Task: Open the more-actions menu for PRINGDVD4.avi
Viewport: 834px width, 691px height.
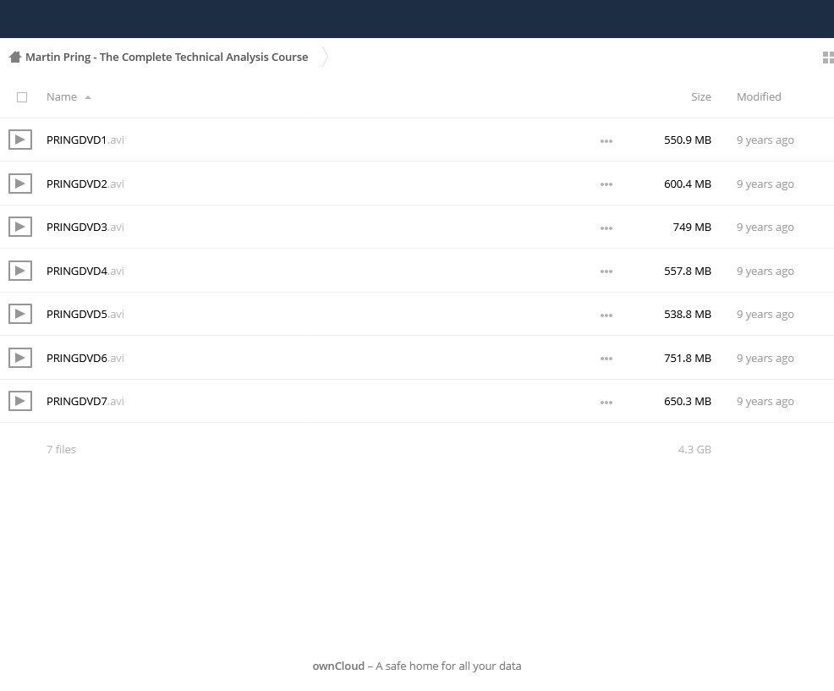Action: [x=606, y=271]
